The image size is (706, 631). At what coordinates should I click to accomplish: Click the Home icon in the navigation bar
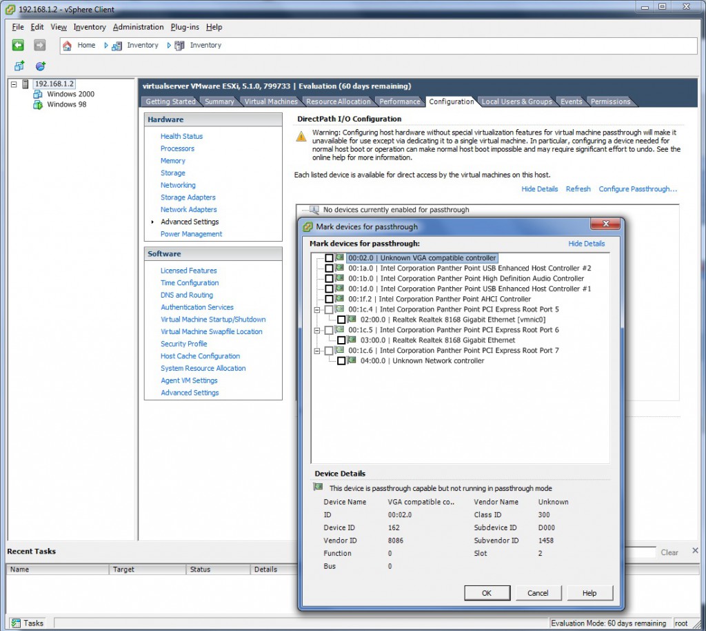click(x=68, y=45)
